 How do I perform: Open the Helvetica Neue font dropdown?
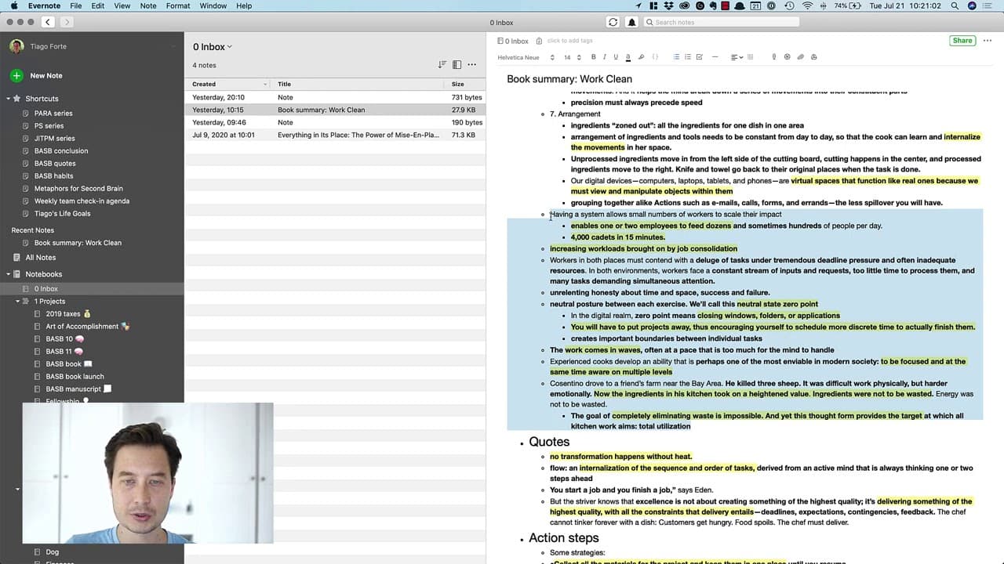pos(526,57)
